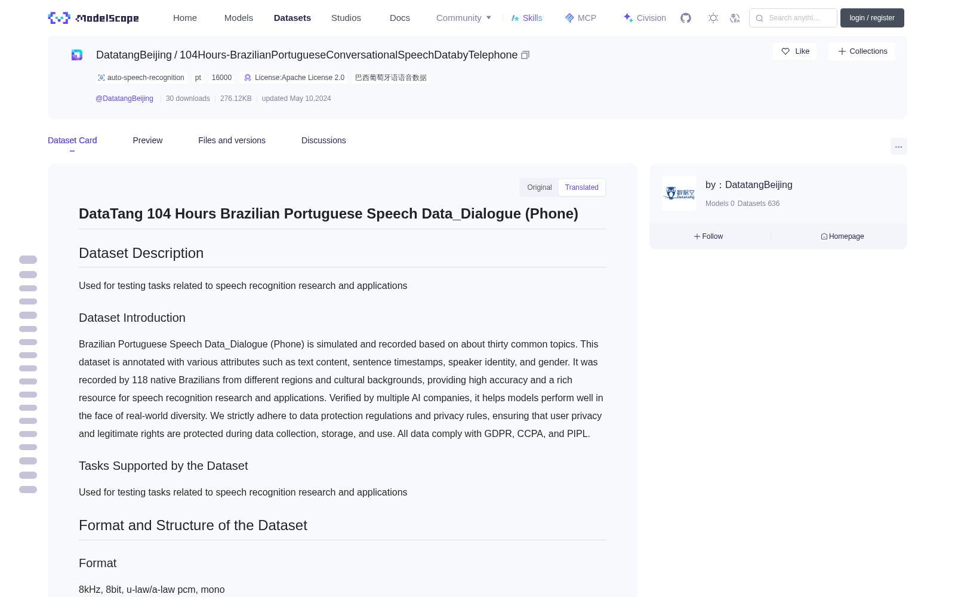Open the Models section
The width and height of the screenshot is (955, 597).
point(239,18)
